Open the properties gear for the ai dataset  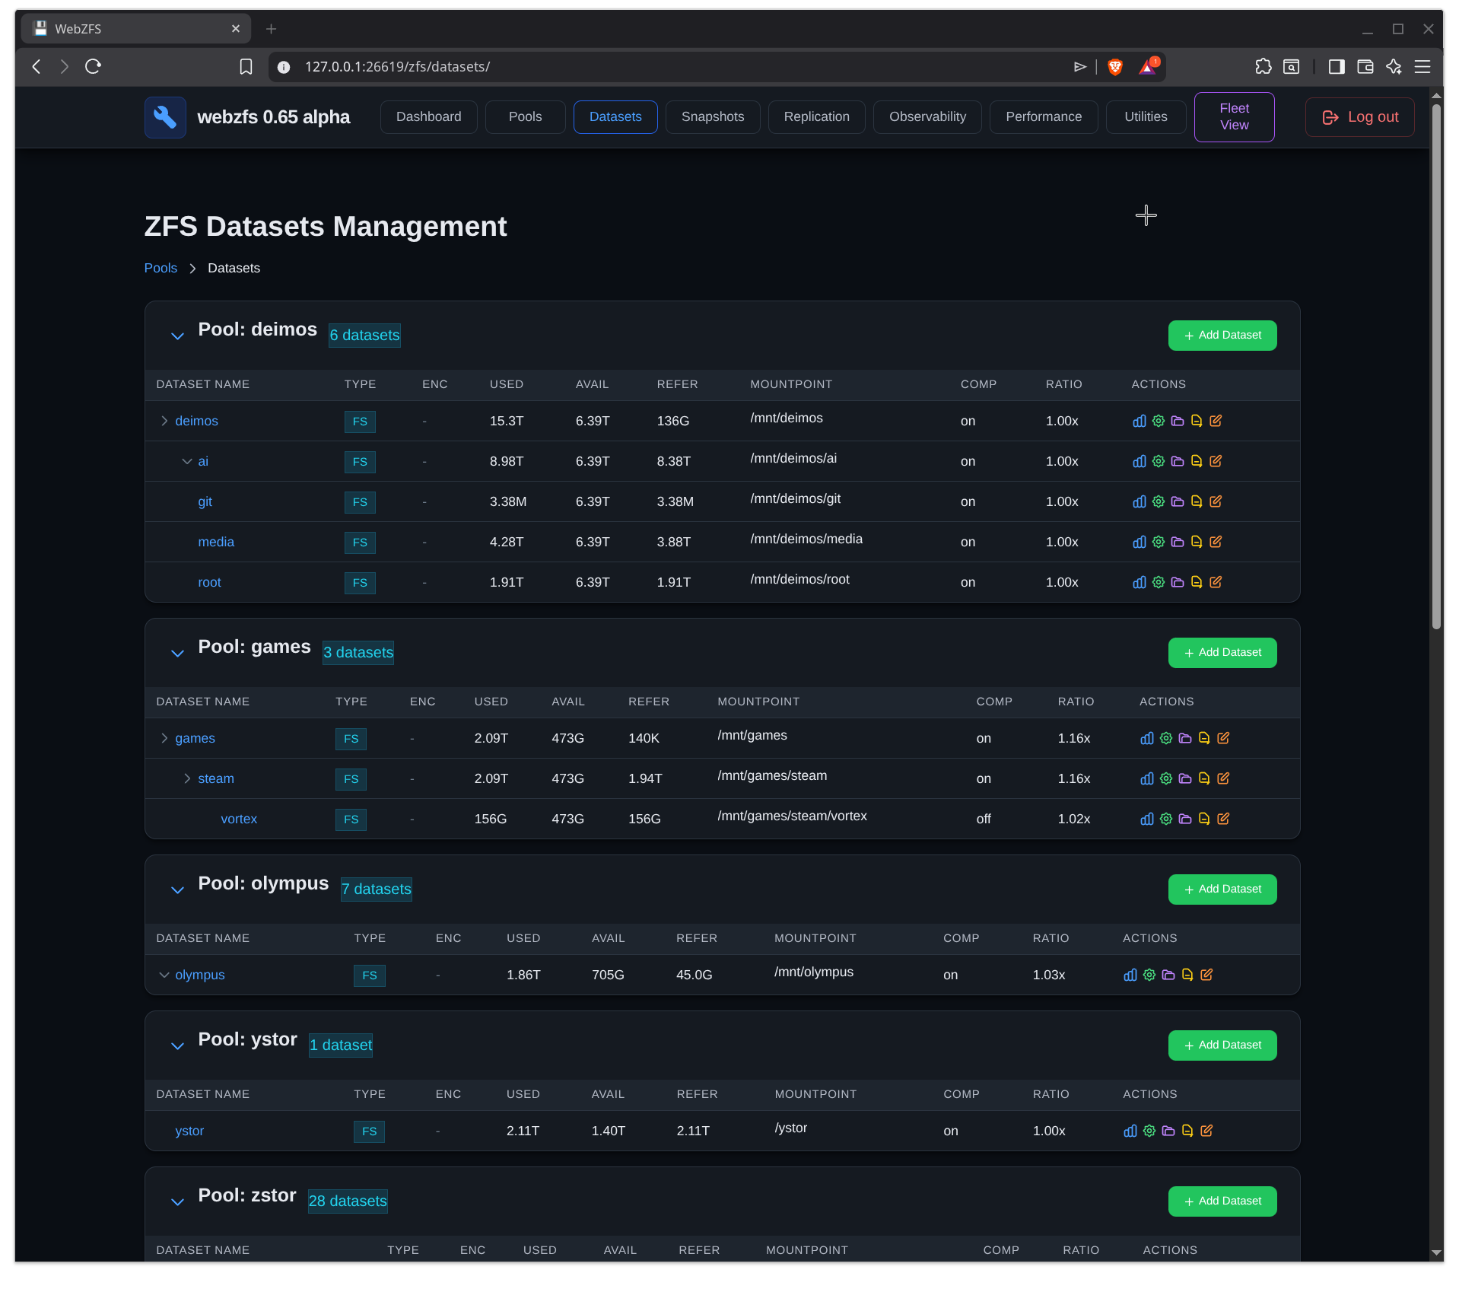[x=1159, y=461]
